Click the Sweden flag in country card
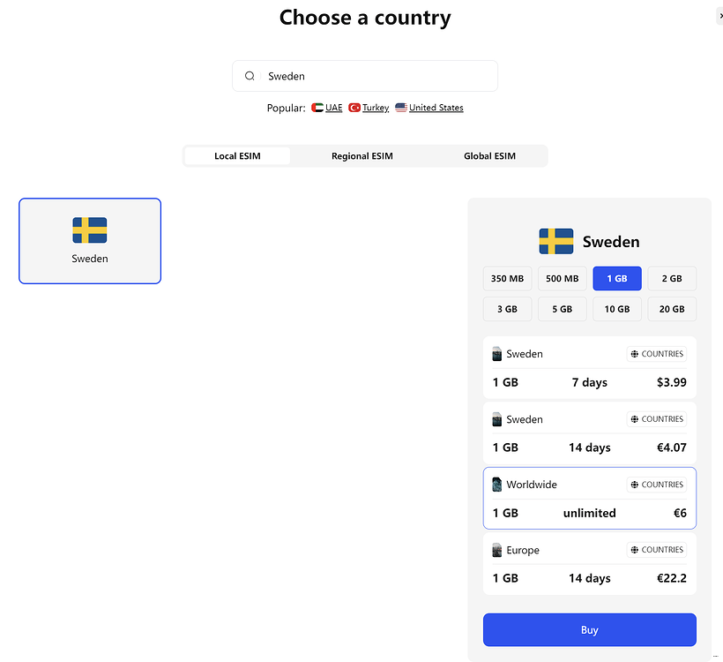 click(90, 230)
